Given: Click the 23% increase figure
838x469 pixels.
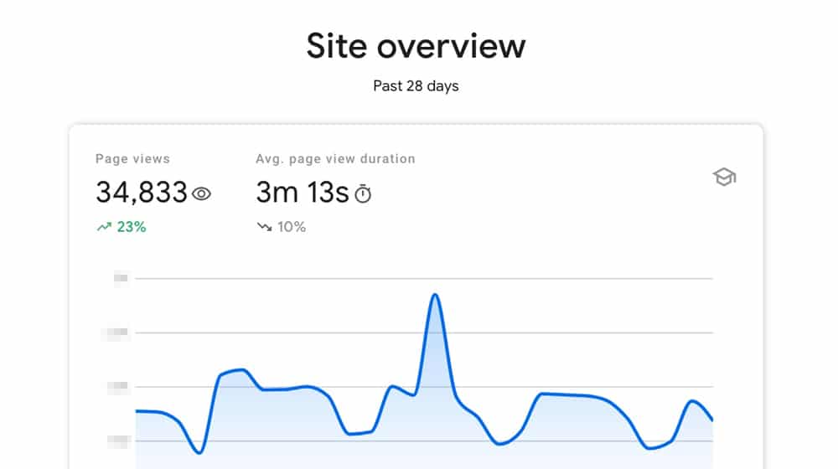Looking at the screenshot, I should [x=132, y=226].
